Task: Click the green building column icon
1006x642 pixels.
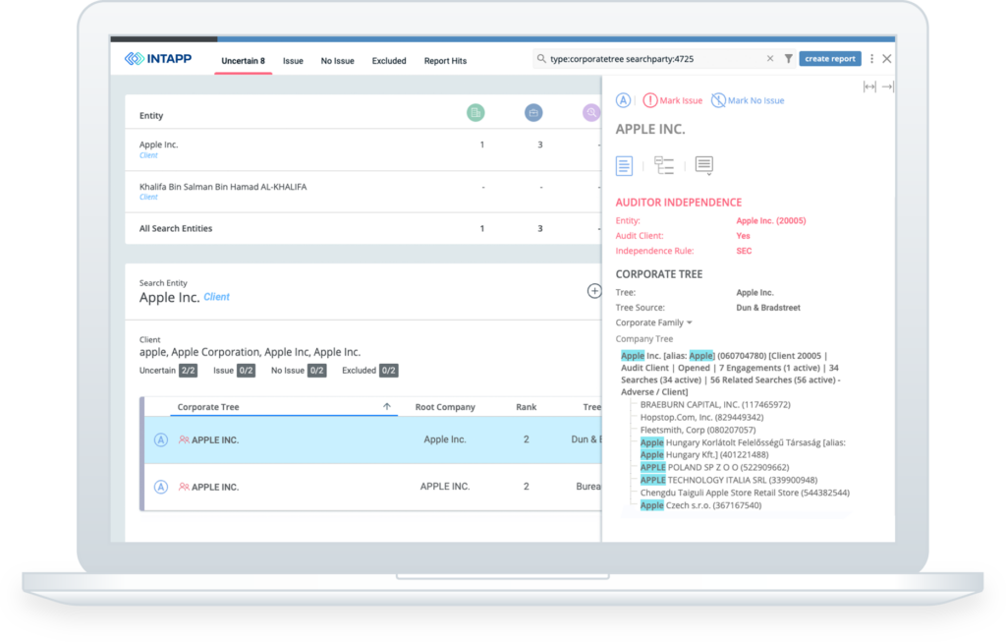Action: point(475,113)
